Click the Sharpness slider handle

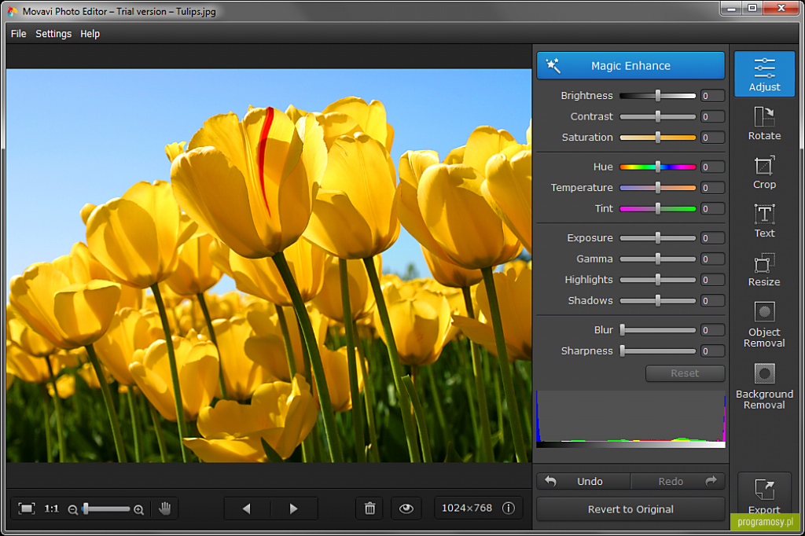[623, 351]
